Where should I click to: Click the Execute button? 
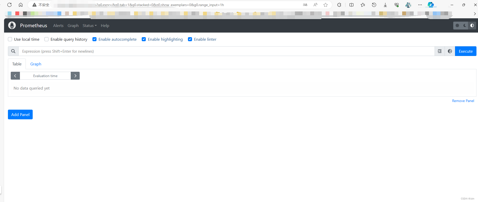466,51
